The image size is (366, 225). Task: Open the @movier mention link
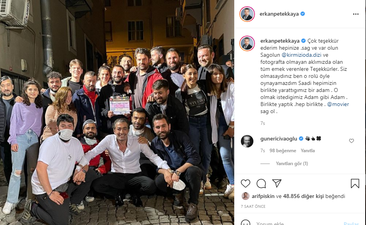[338, 104]
